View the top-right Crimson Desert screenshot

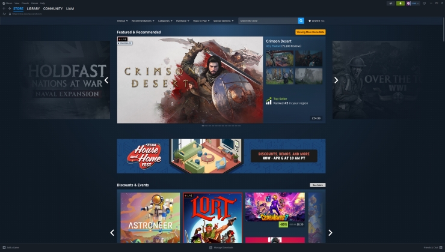(x=308, y=58)
